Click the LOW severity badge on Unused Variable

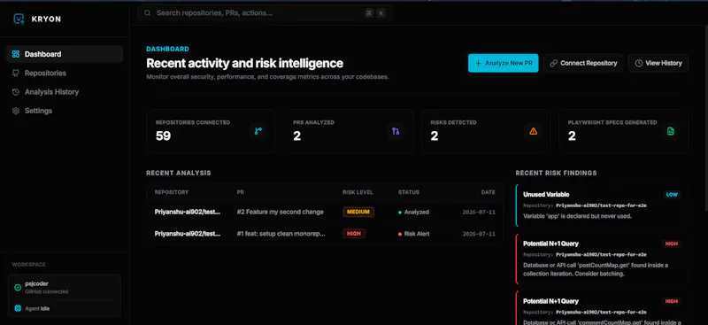(x=672, y=195)
